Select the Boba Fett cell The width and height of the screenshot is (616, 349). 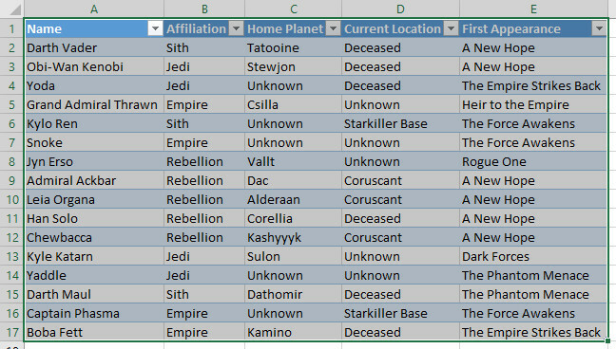coord(94,333)
